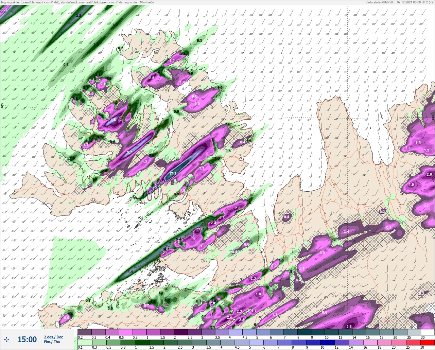The width and height of the screenshot is (435, 350).
Task: Click the 4.8 precipitation value in the Westfjords
Action: tap(113, 120)
